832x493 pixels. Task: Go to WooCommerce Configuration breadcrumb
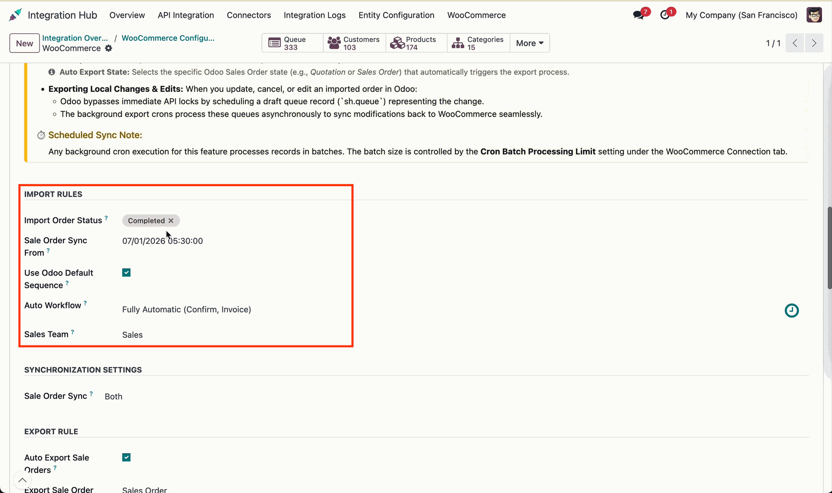click(168, 38)
